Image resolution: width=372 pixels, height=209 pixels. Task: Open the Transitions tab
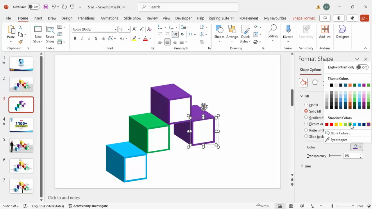click(86, 18)
